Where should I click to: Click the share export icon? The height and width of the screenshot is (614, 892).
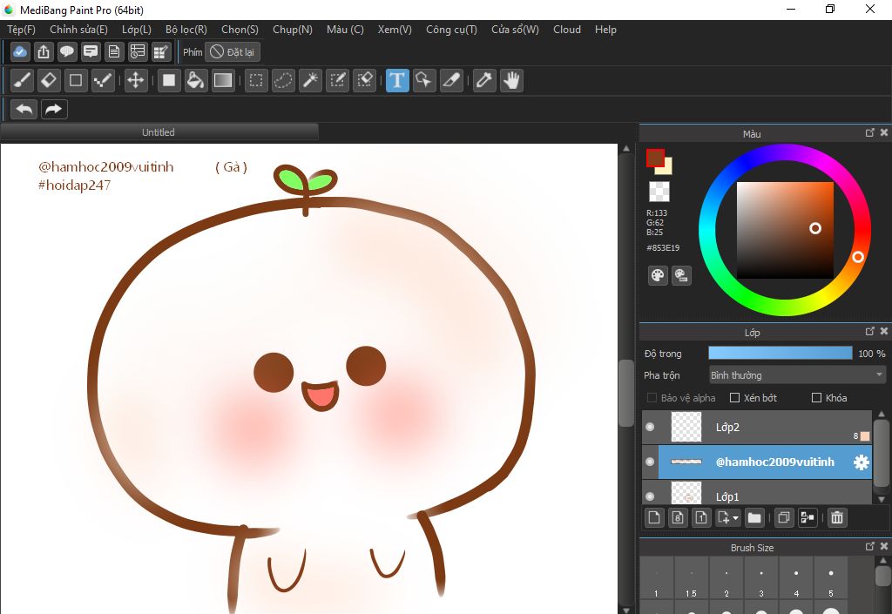pos(44,51)
